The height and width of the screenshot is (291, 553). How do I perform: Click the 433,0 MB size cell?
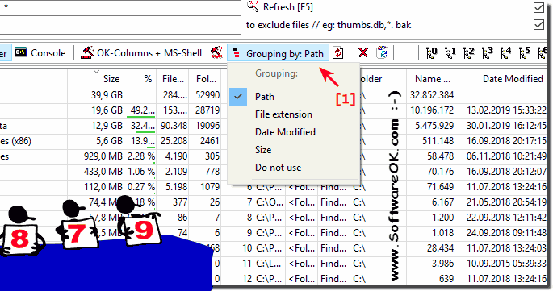click(x=103, y=172)
